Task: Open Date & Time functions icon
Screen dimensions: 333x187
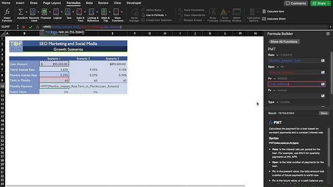Action: point(79,12)
